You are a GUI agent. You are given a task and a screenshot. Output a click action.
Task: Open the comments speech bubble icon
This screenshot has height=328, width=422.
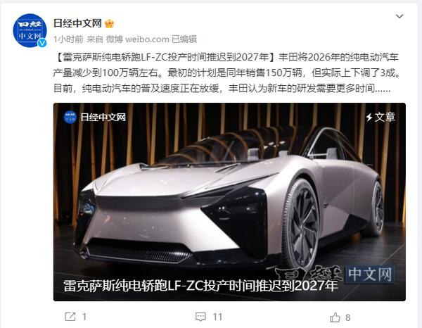click(200, 317)
